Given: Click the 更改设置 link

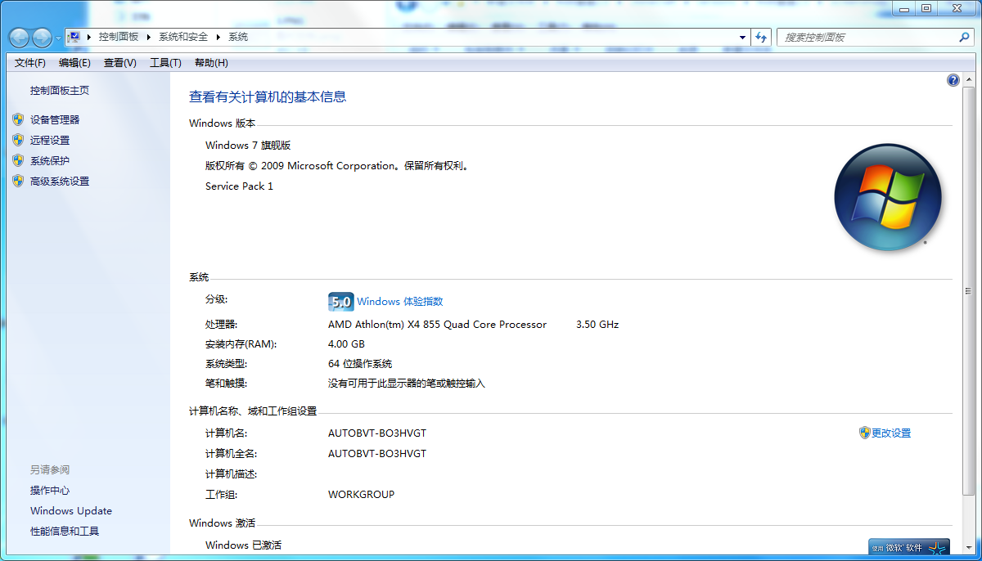Looking at the screenshot, I should pos(891,433).
